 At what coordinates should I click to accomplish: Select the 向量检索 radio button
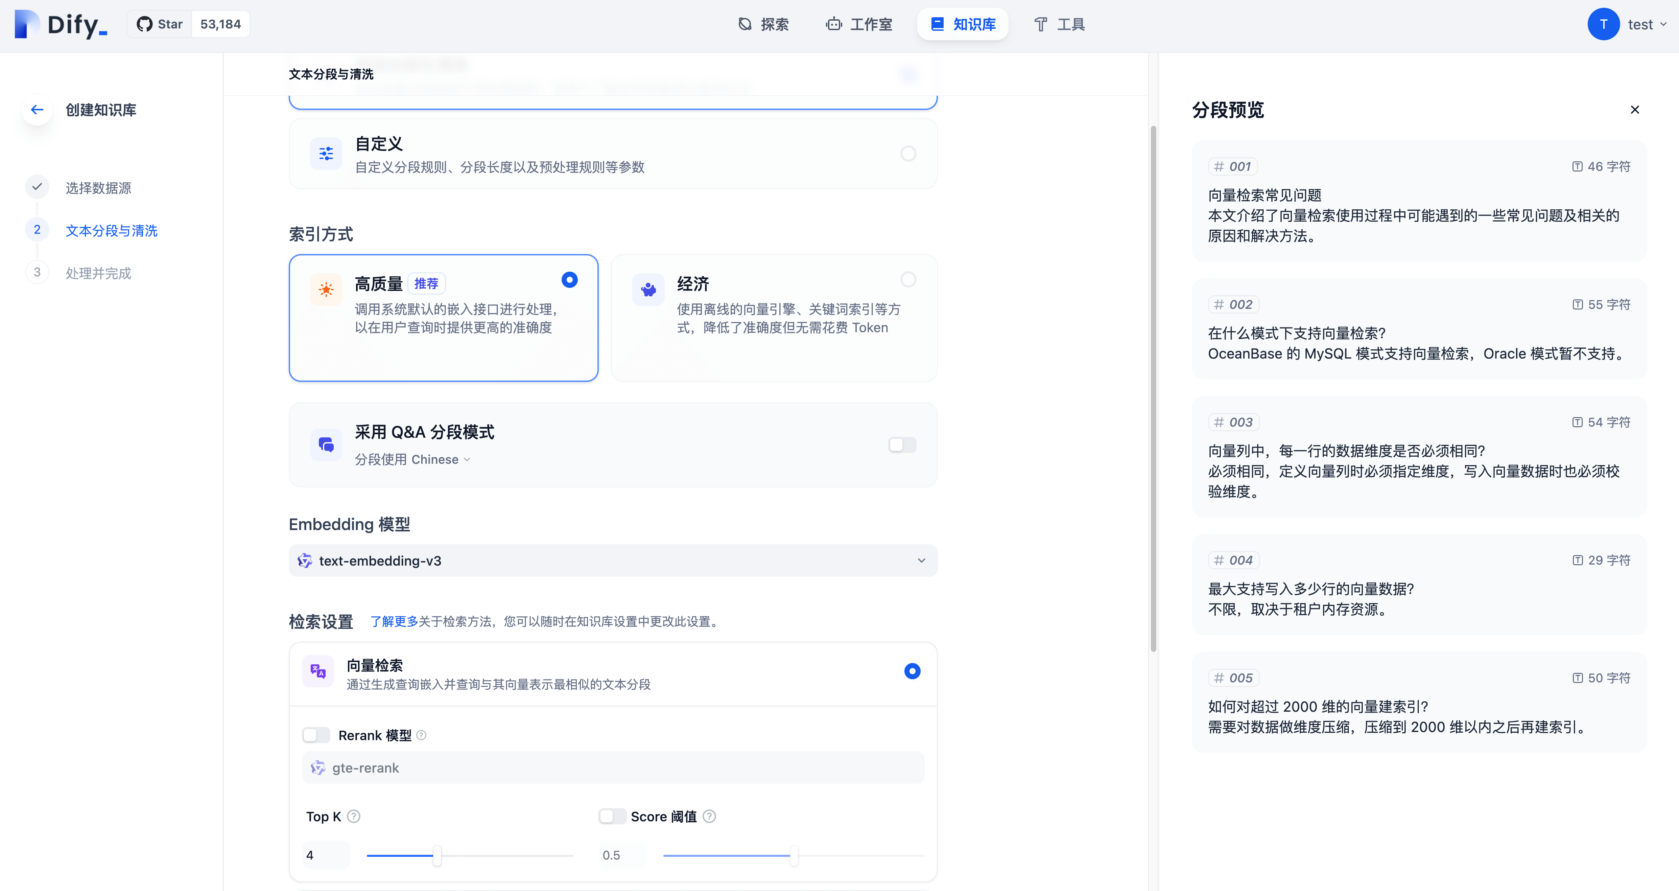(x=912, y=671)
